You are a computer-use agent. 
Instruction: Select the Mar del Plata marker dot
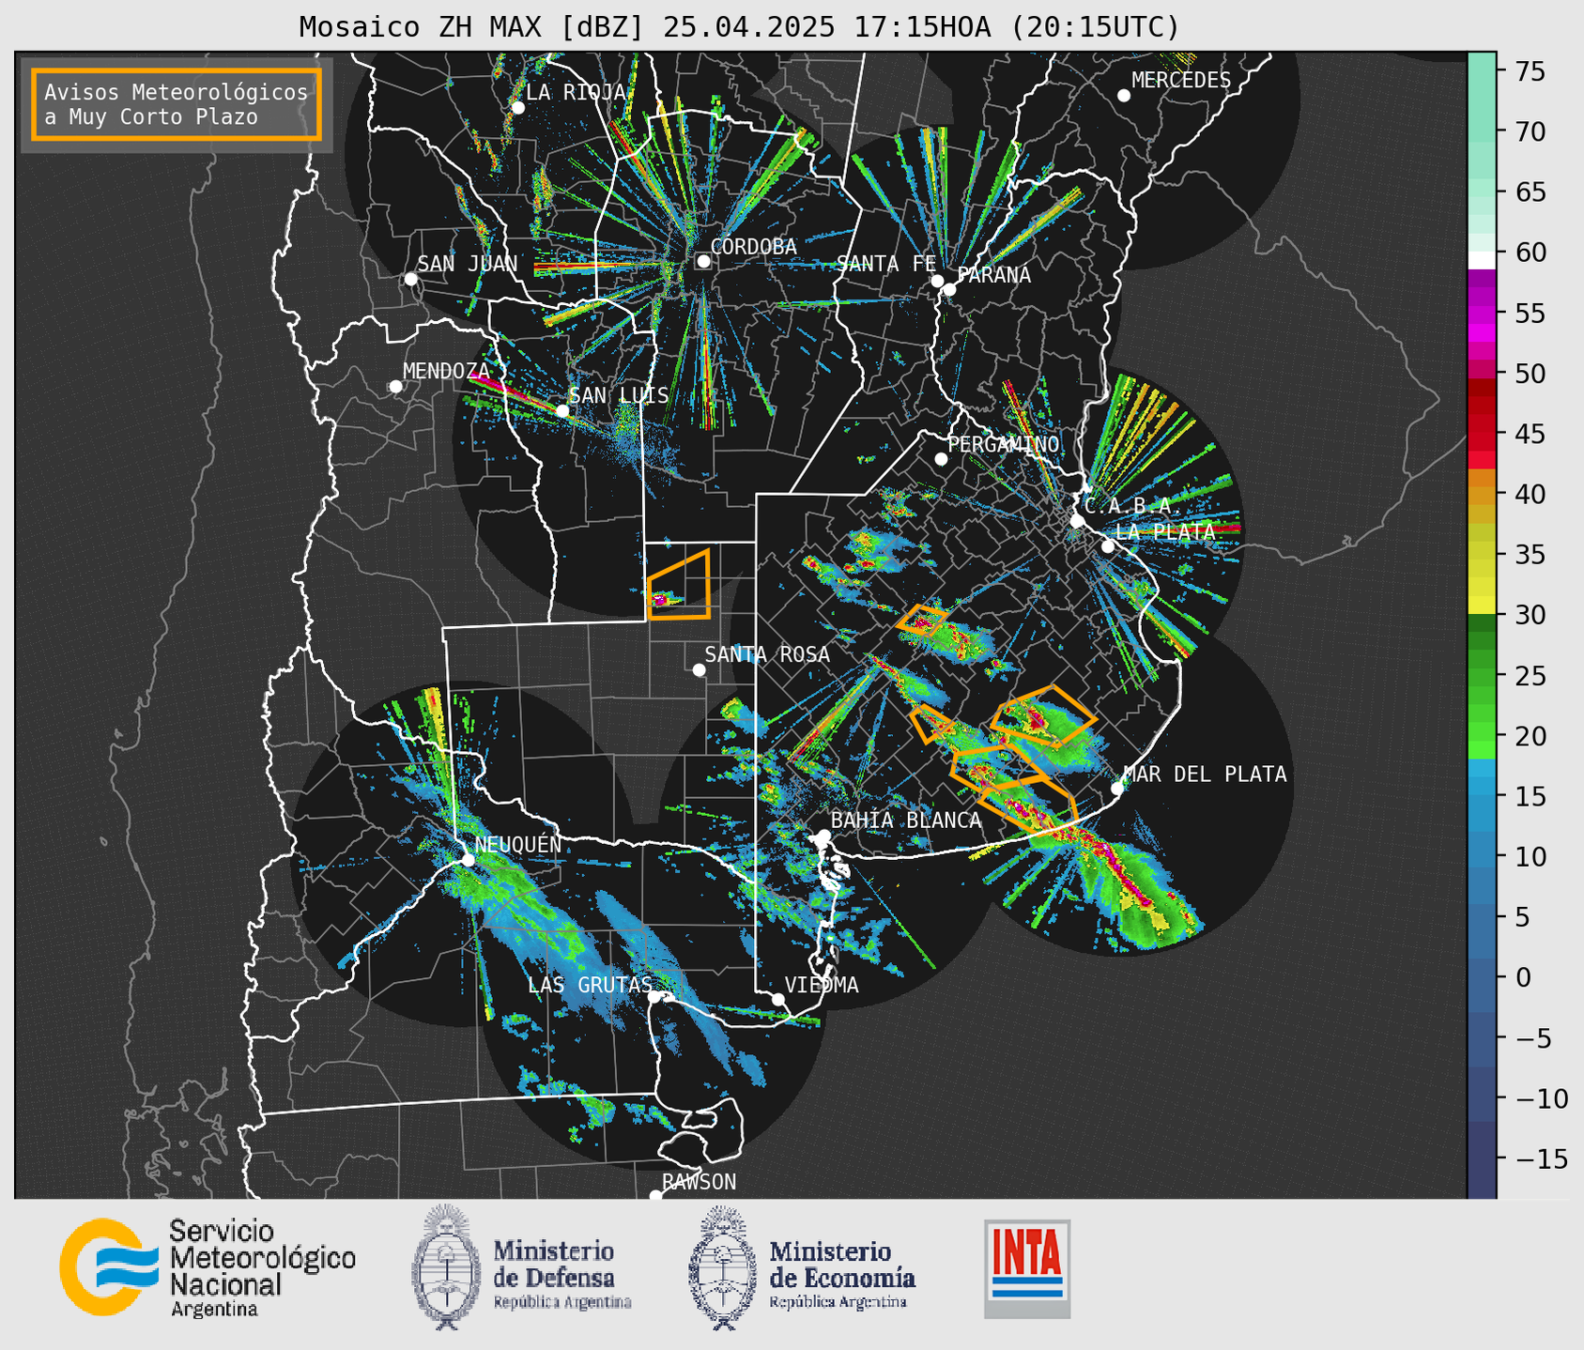click(x=1117, y=788)
